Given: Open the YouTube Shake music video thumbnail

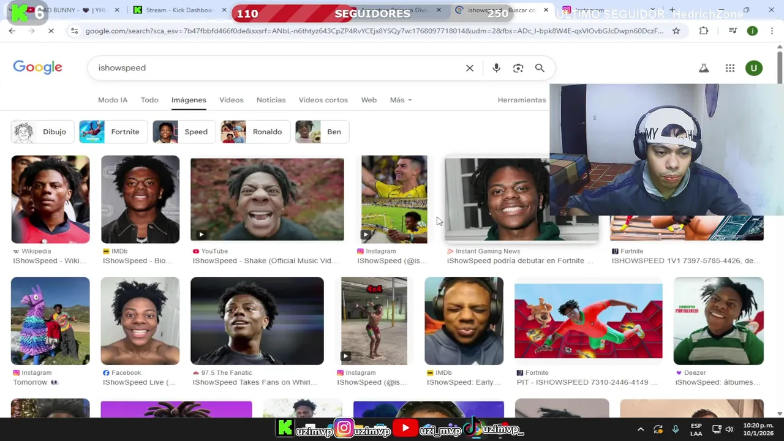Looking at the screenshot, I should (267, 200).
